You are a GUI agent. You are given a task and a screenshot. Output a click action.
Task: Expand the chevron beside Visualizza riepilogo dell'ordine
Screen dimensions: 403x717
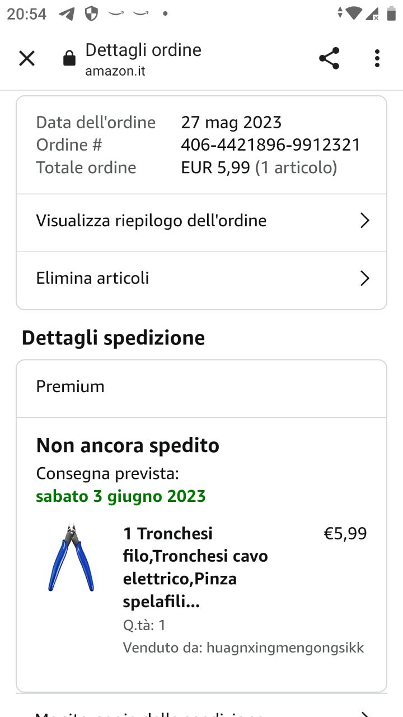(x=364, y=221)
